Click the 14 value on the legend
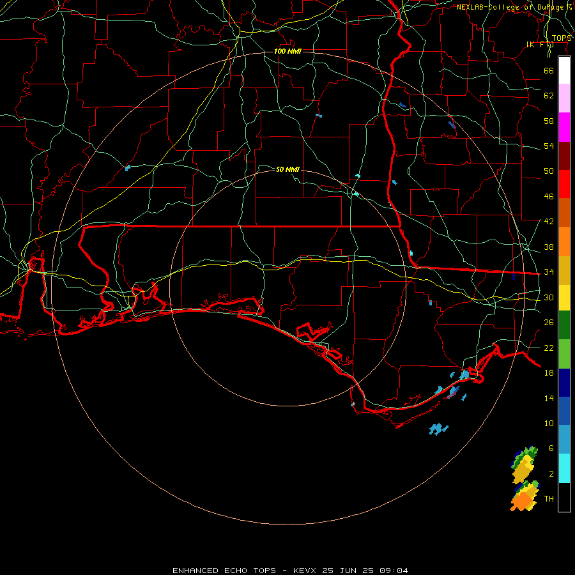The height and width of the screenshot is (575, 575). tap(549, 398)
